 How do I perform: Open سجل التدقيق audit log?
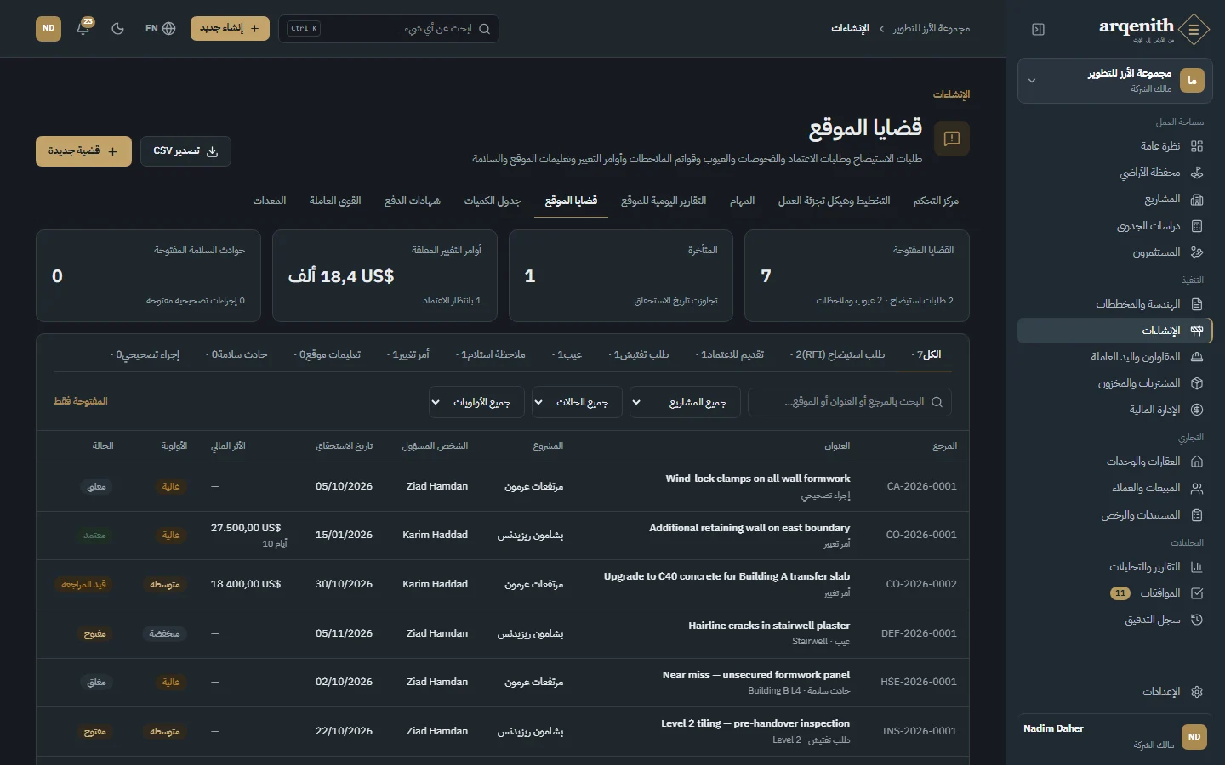pyautogui.click(x=1114, y=620)
